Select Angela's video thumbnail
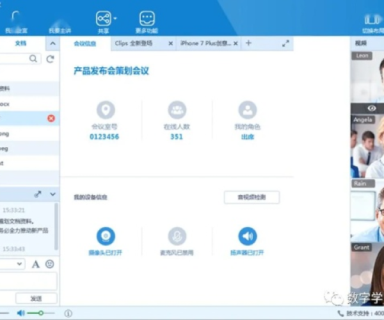 367,146
